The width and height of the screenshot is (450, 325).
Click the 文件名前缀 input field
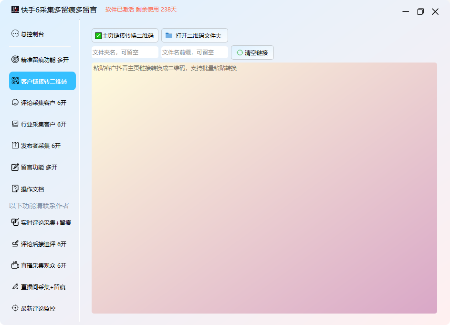point(194,52)
